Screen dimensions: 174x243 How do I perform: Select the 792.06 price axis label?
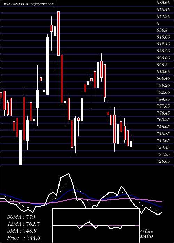click(x=164, y=92)
